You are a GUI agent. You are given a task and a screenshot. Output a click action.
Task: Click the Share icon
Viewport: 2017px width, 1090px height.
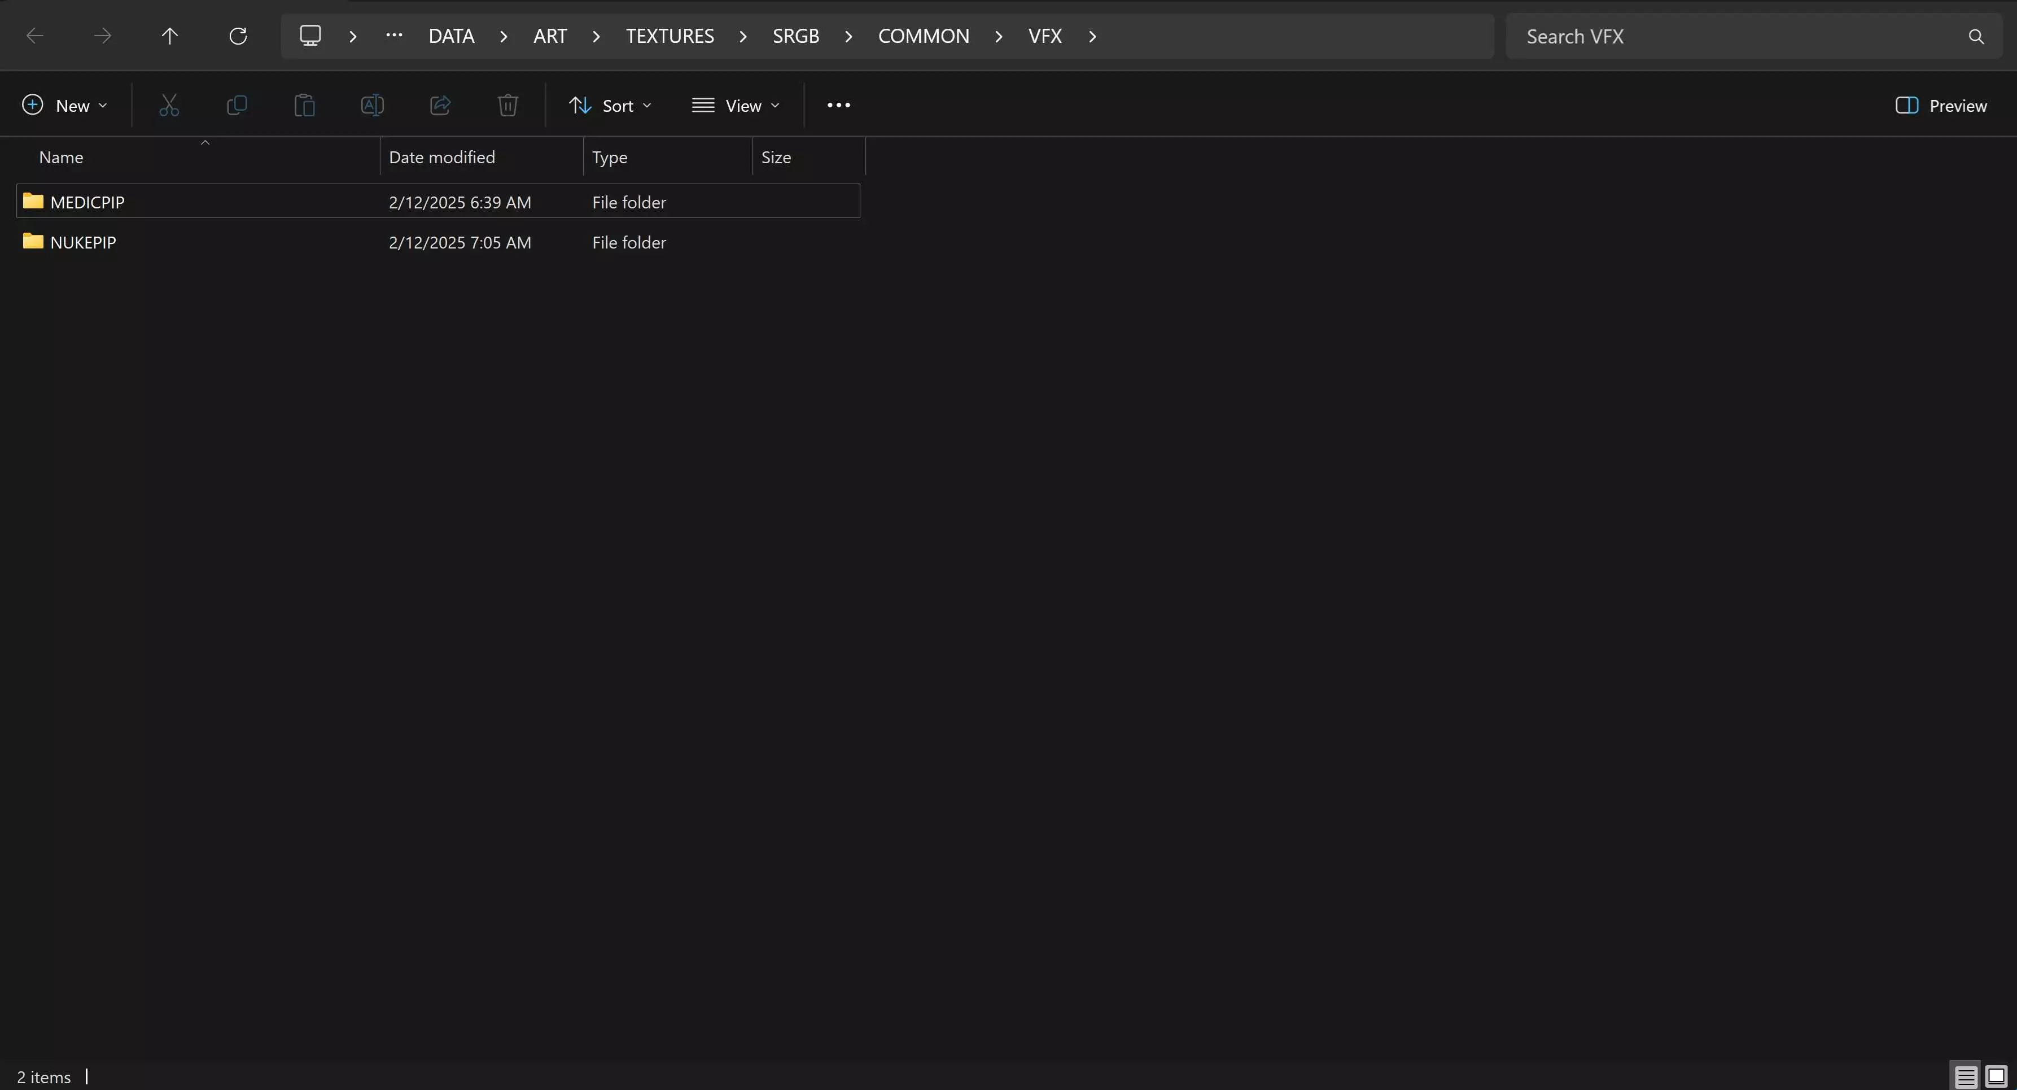(440, 105)
